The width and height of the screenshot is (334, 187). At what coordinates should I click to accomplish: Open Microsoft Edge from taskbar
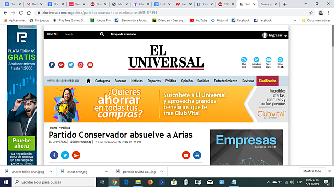126,182
